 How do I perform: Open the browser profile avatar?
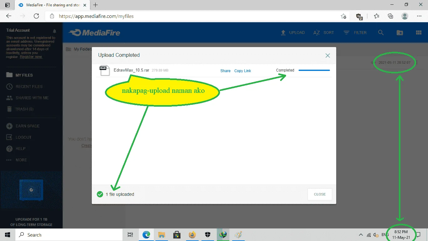pyautogui.click(x=405, y=16)
